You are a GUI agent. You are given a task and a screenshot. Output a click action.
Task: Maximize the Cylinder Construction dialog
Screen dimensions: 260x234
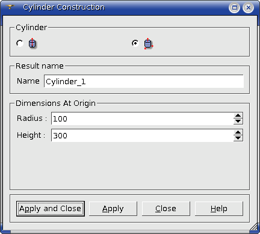234,8
